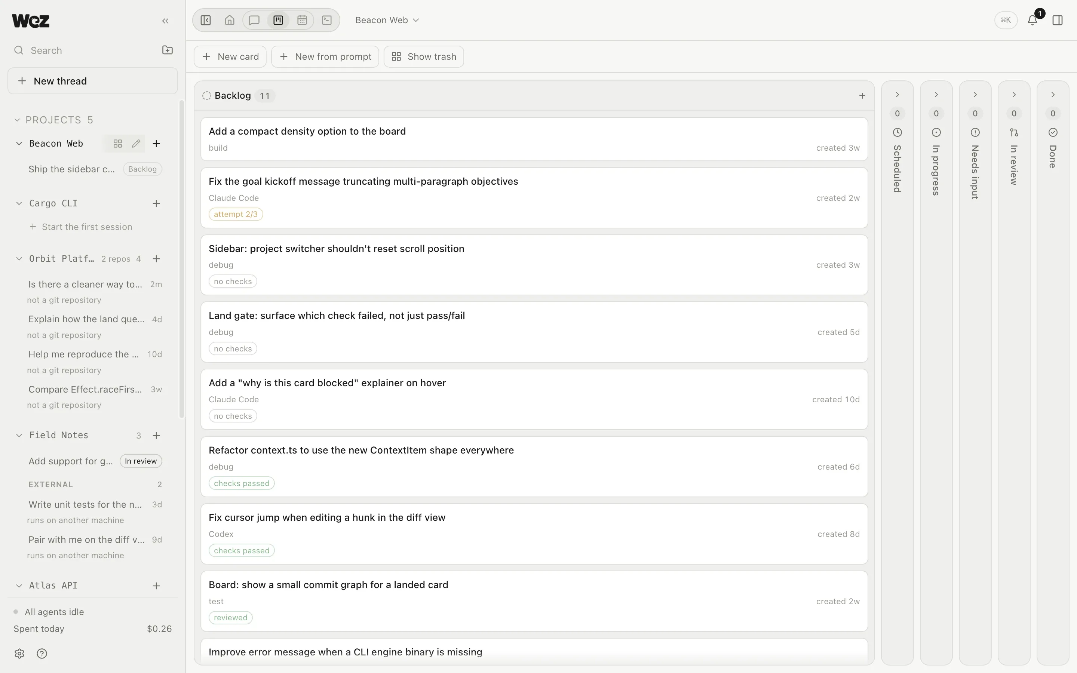The image size is (1077, 673).
Task: Switch to calendar view tab
Action: 302,20
